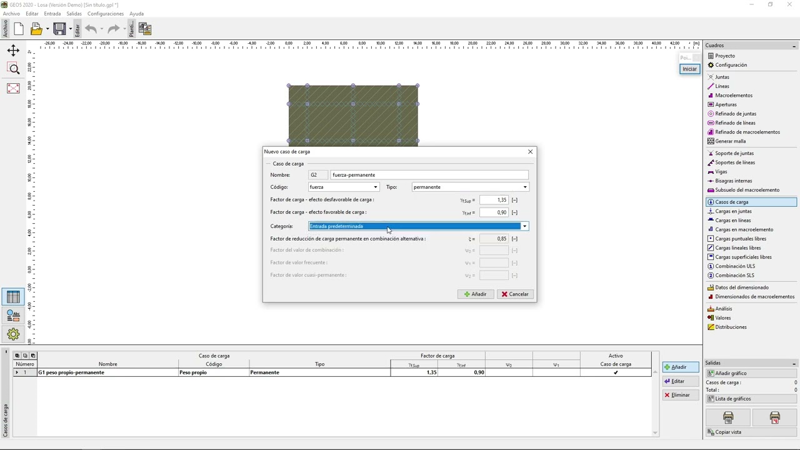Click Eliminar to delete the load case
The width and height of the screenshot is (800, 450).
[680, 395]
